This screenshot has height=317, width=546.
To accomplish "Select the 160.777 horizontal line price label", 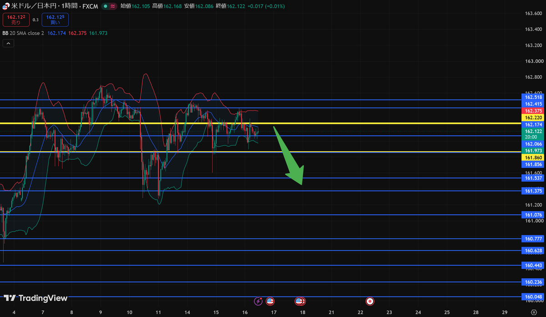I will (533, 238).
